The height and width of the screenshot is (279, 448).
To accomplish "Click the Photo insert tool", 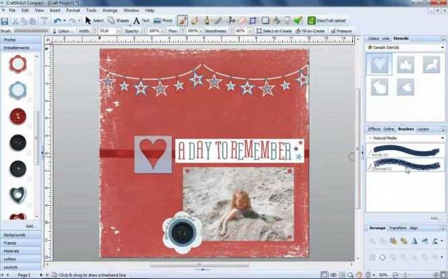I will [x=163, y=21].
